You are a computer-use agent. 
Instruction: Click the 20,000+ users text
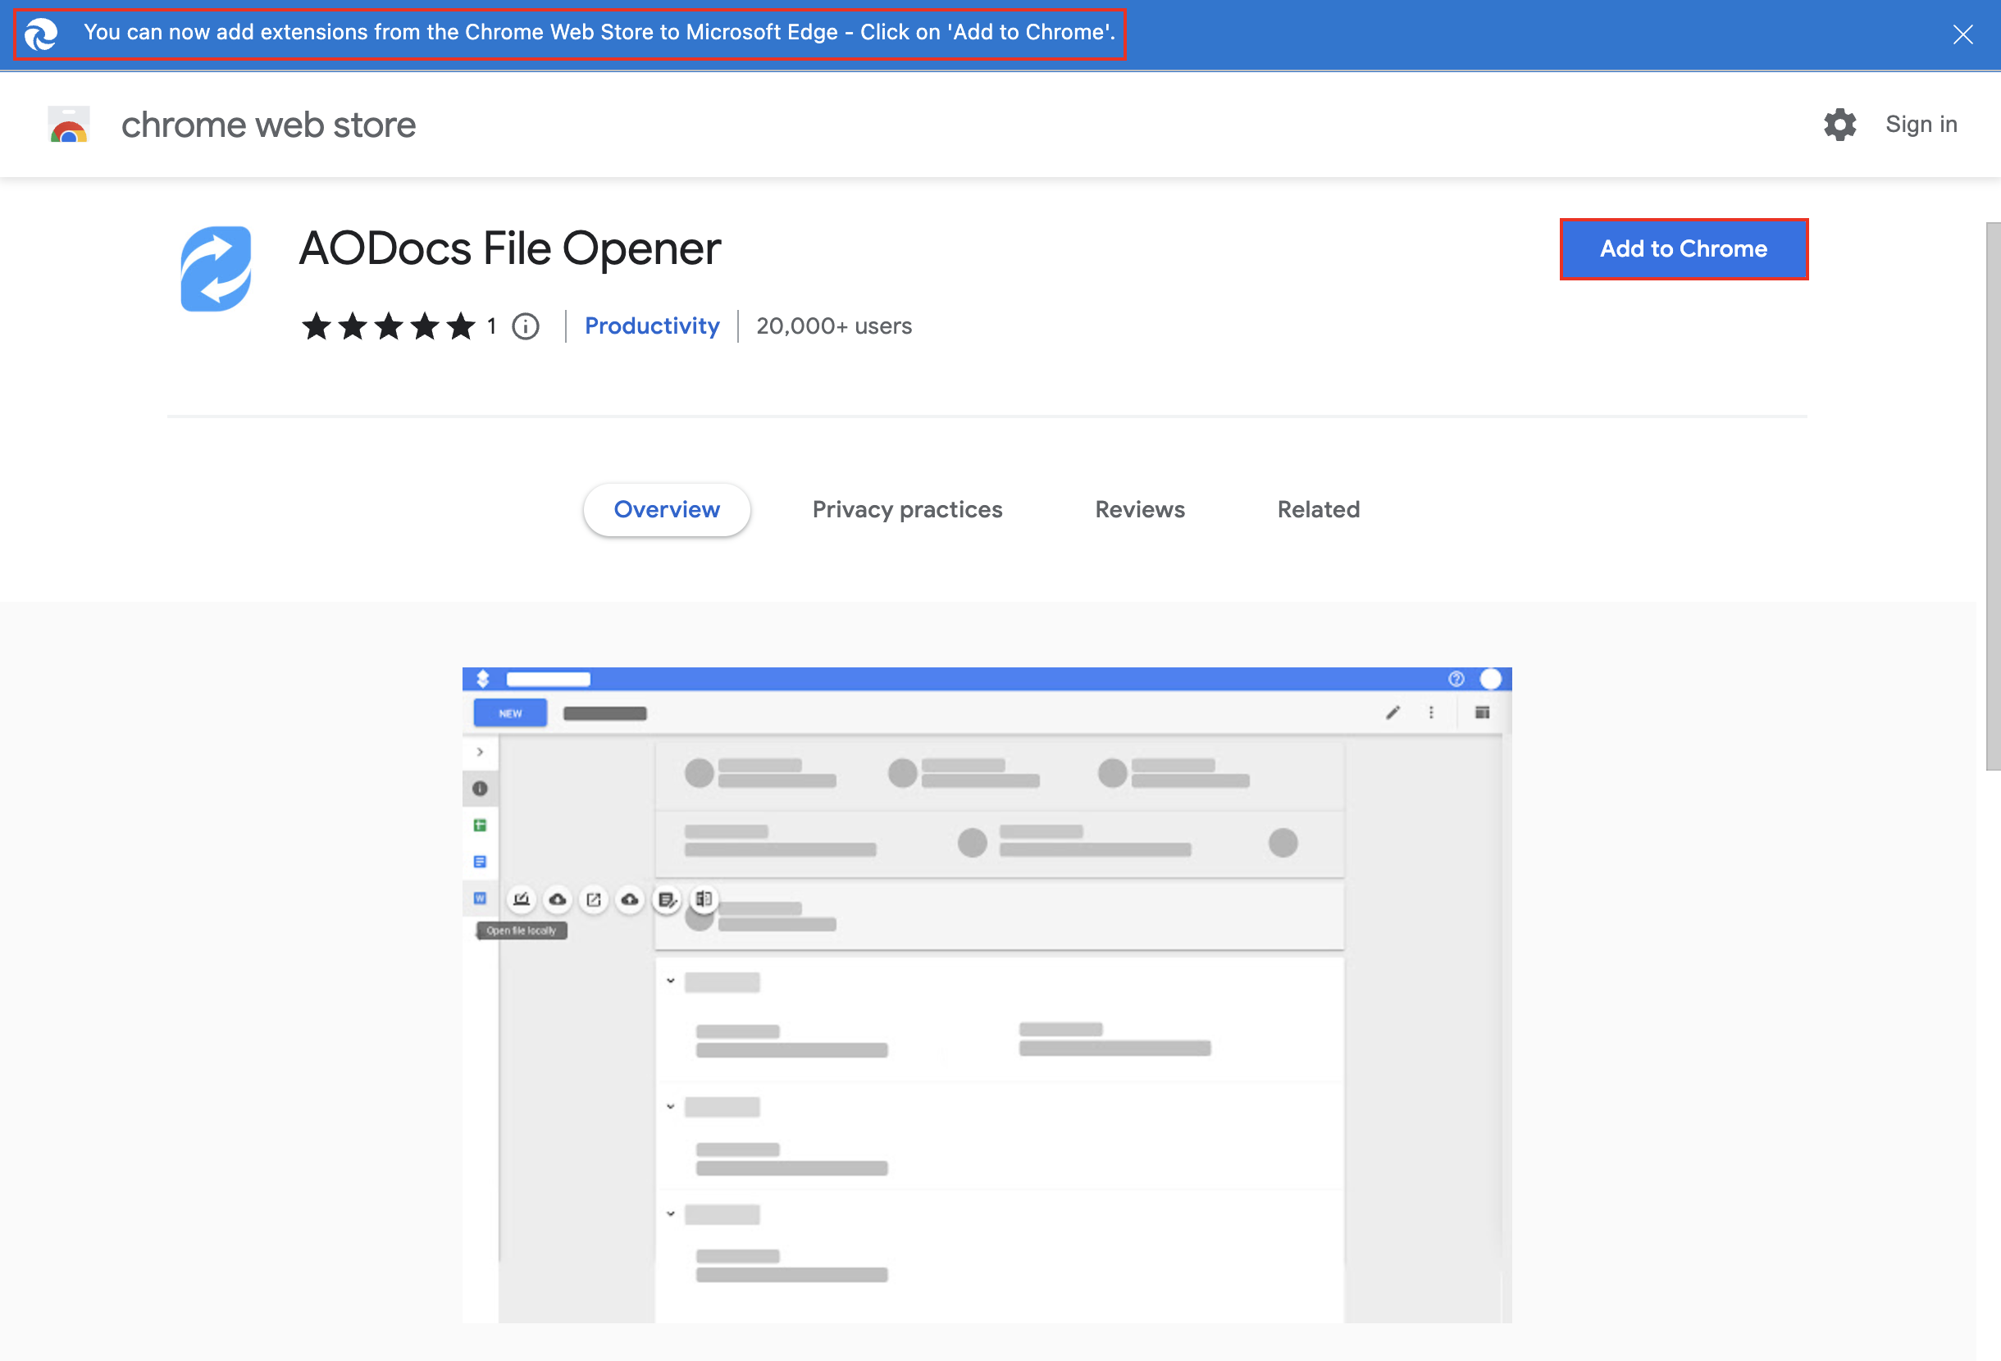(834, 326)
